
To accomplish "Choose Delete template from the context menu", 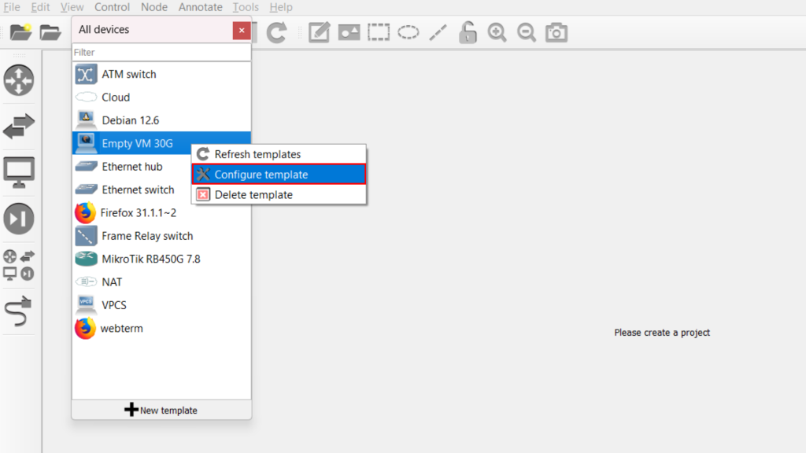I will click(x=253, y=194).
